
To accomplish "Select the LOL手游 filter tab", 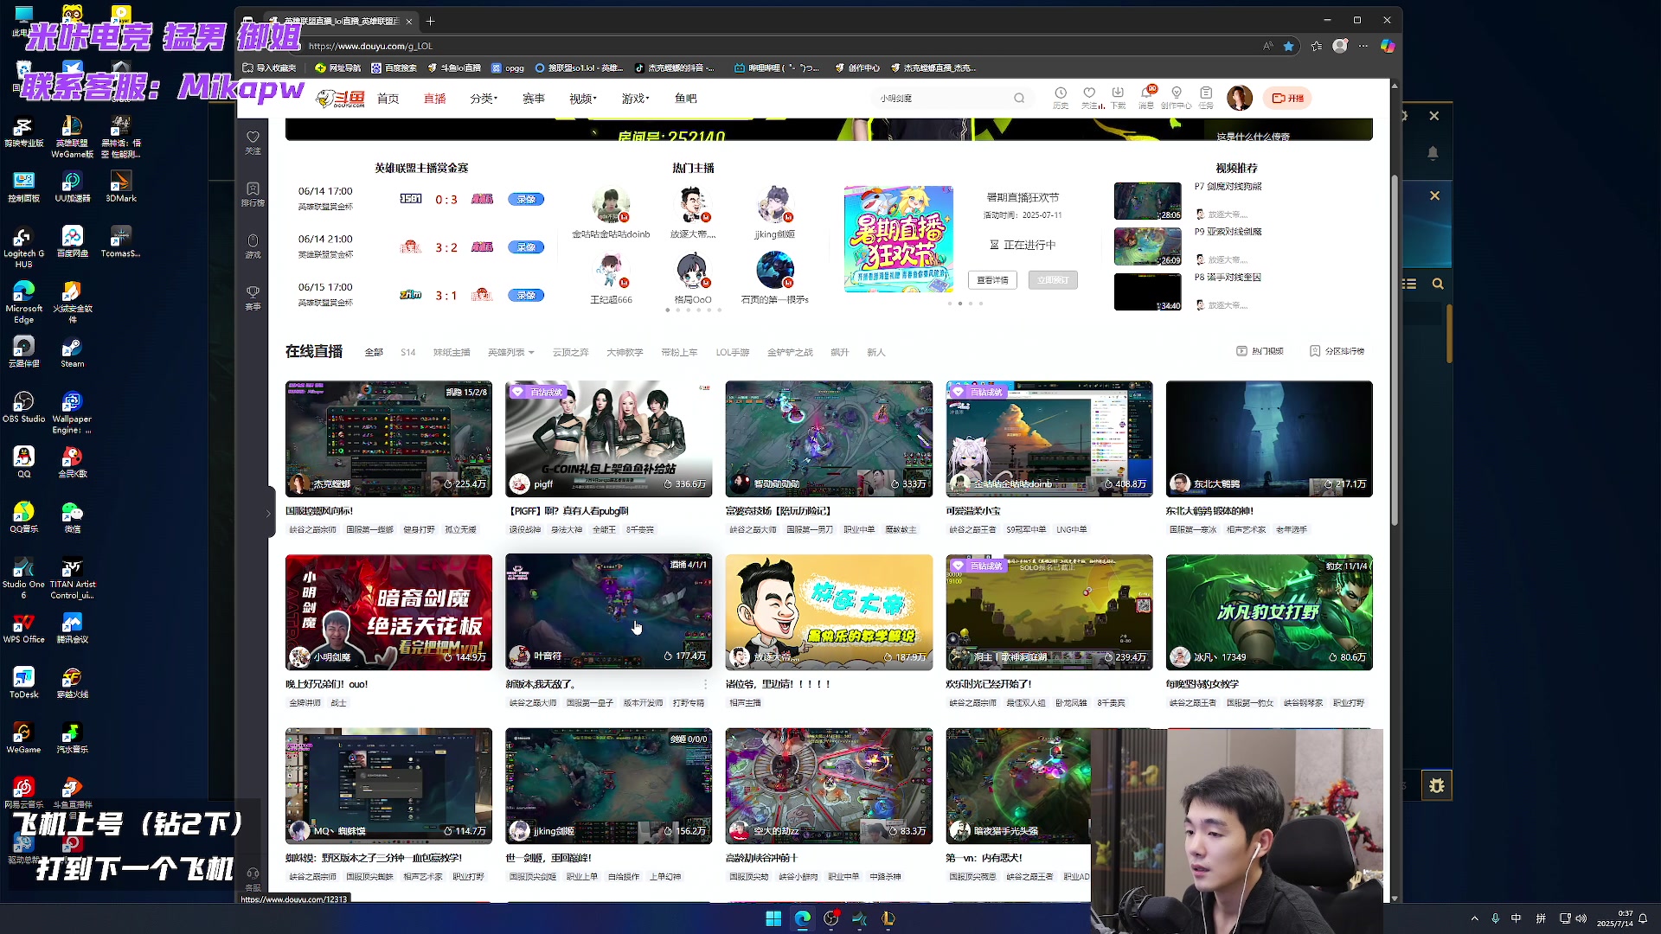I will [732, 352].
